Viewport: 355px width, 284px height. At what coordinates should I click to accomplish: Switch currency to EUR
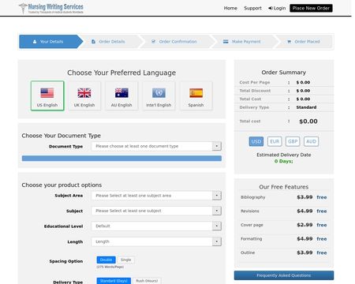(275, 141)
